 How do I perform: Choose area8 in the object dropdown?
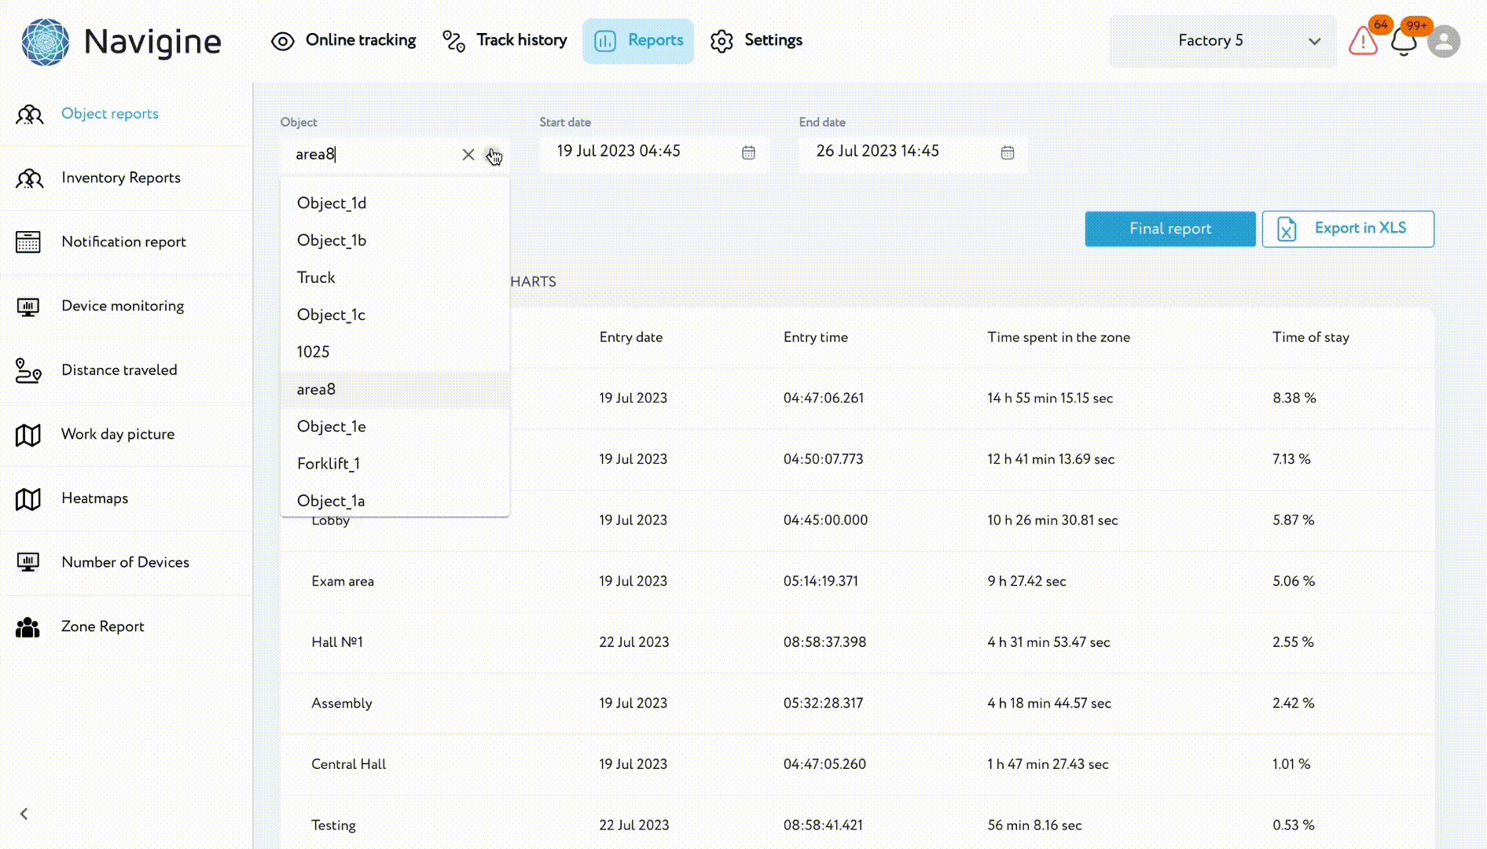click(395, 389)
